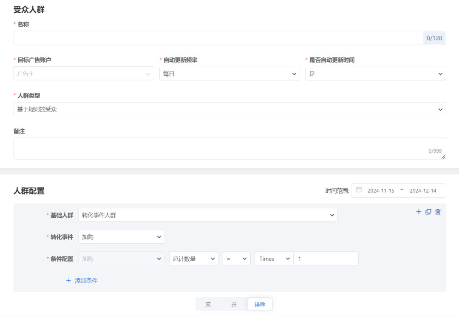Open the 是否自动更新时间 dropdown
Image resolution: width=459 pixels, height=316 pixels.
click(375, 74)
